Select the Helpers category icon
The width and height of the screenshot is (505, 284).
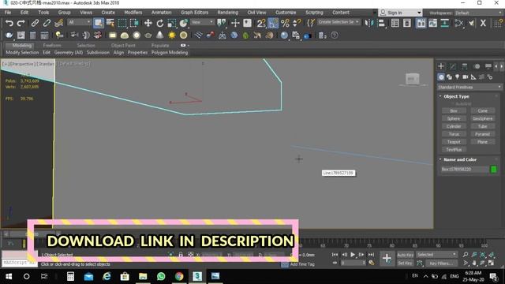(473, 77)
